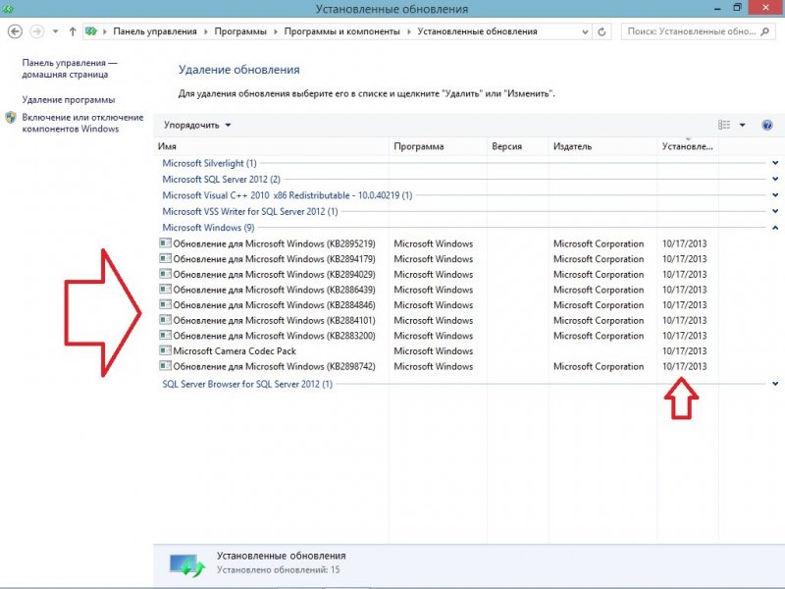Click the icon next to KB2884846 update
The image size is (785, 589).
coord(165,304)
